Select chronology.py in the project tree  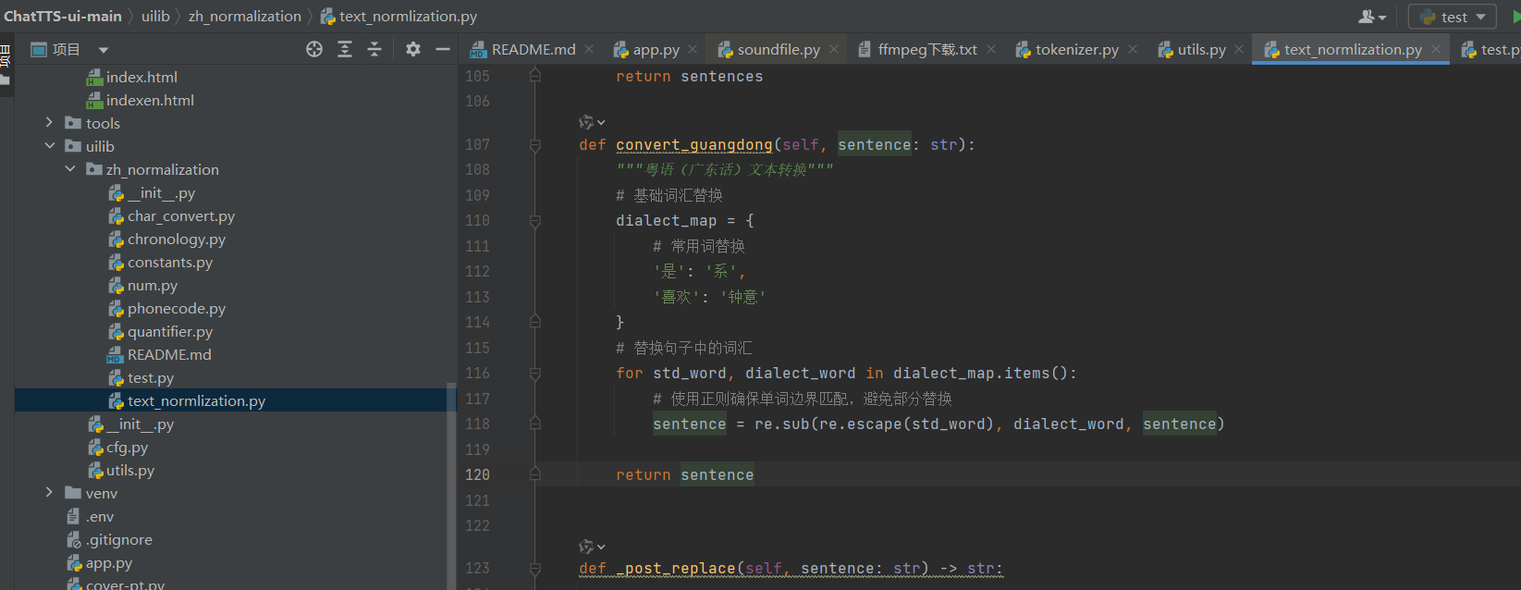177,240
